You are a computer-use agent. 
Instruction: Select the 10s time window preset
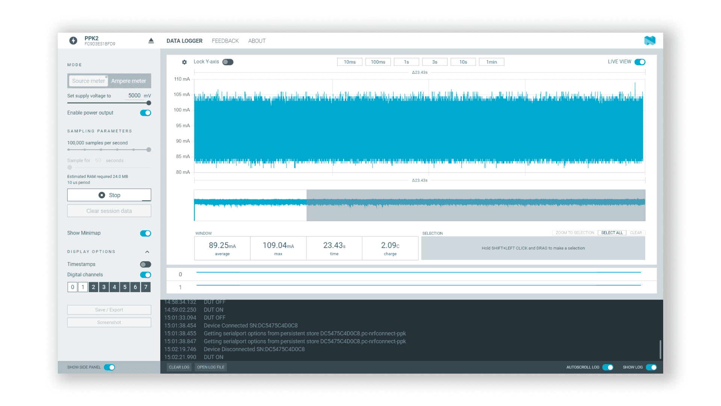[463, 62]
